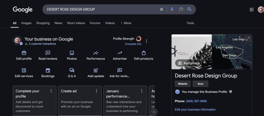Open January performance card menu
The image size is (264, 116).
(142, 91)
